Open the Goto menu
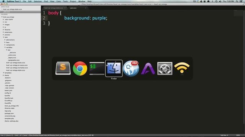This screenshot has height=137, width=245. (x=59, y=1)
